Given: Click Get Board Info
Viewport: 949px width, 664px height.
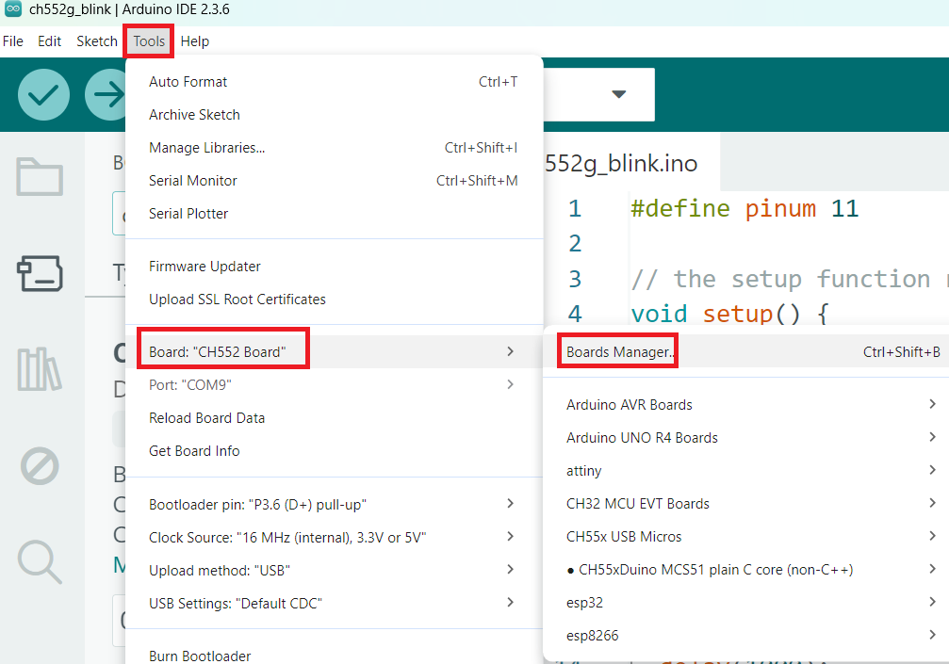Looking at the screenshot, I should tap(194, 451).
